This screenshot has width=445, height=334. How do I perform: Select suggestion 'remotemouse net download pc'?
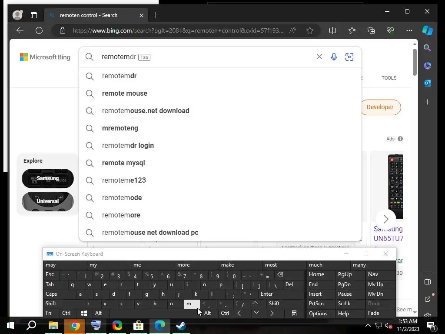click(220, 232)
